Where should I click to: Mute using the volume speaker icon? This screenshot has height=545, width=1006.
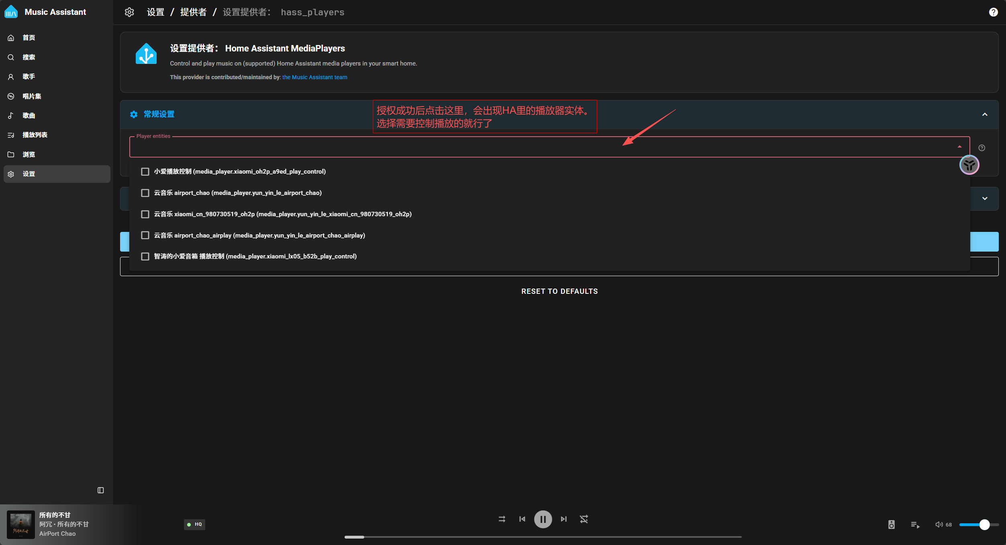pyautogui.click(x=939, y=524)
